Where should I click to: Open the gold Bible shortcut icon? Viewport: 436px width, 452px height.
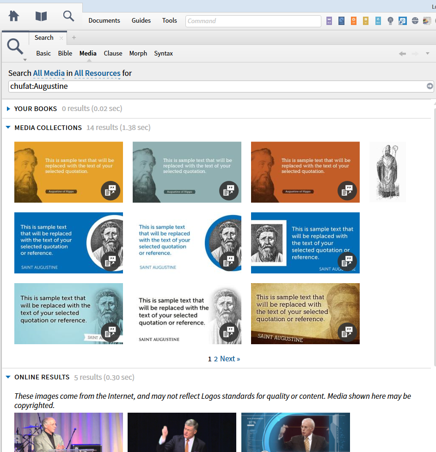[366, 21]
